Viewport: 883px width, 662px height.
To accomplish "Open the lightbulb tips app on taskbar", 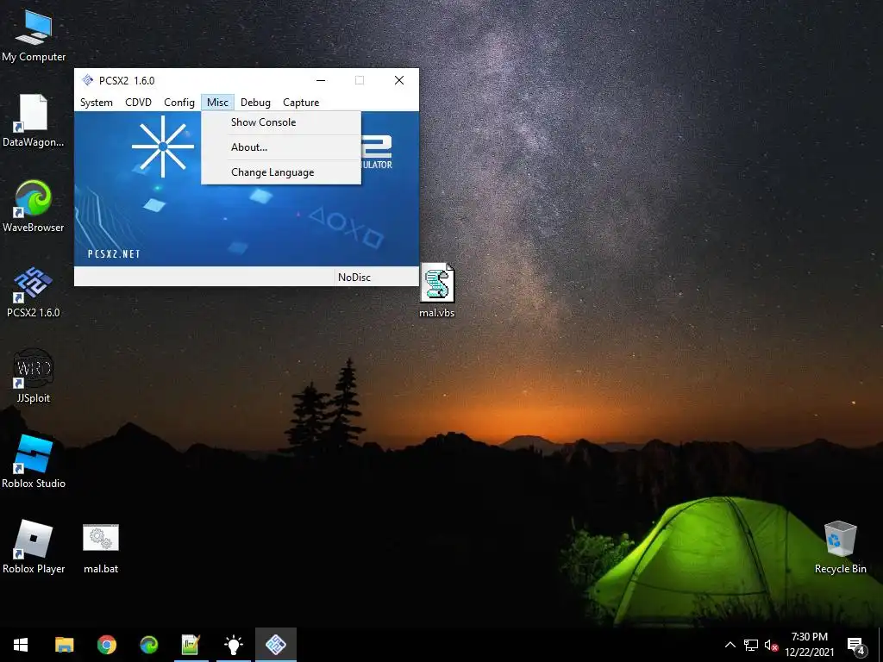I will (x=233, y=645).
